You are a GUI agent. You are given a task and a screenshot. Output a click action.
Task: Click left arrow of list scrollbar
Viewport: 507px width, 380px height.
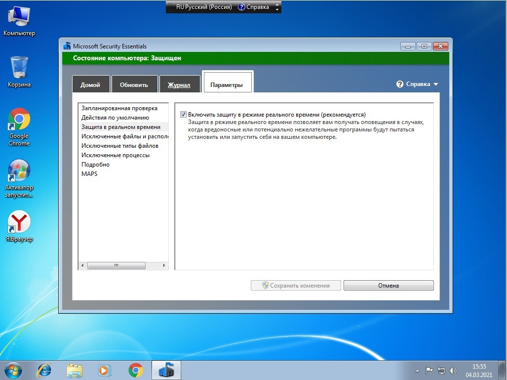click(x=82, y=265)
